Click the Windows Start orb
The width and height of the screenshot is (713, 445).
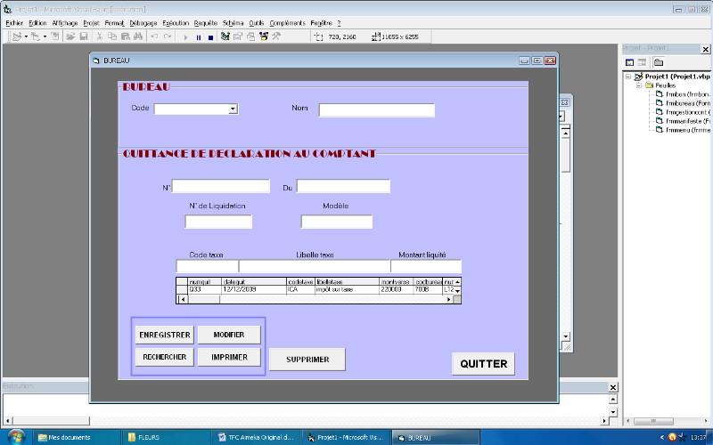pos(15,437)
